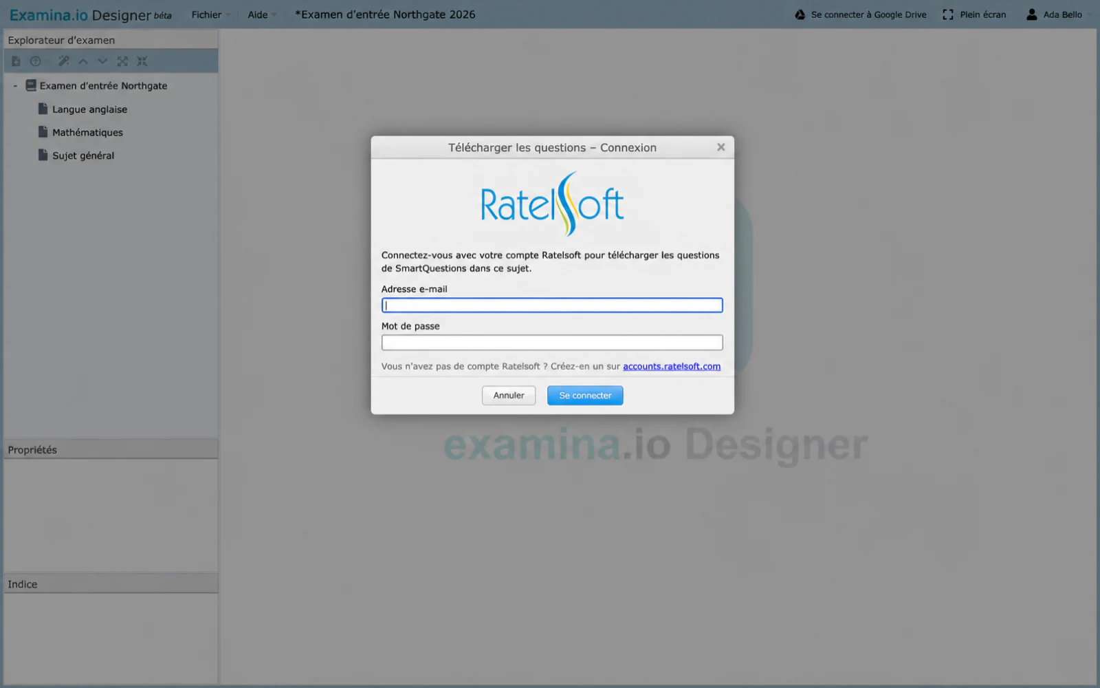1100x688 pixels.
Task: Click the dialog title Télécharger les questions – Connexion
Action: pos(552,148)
